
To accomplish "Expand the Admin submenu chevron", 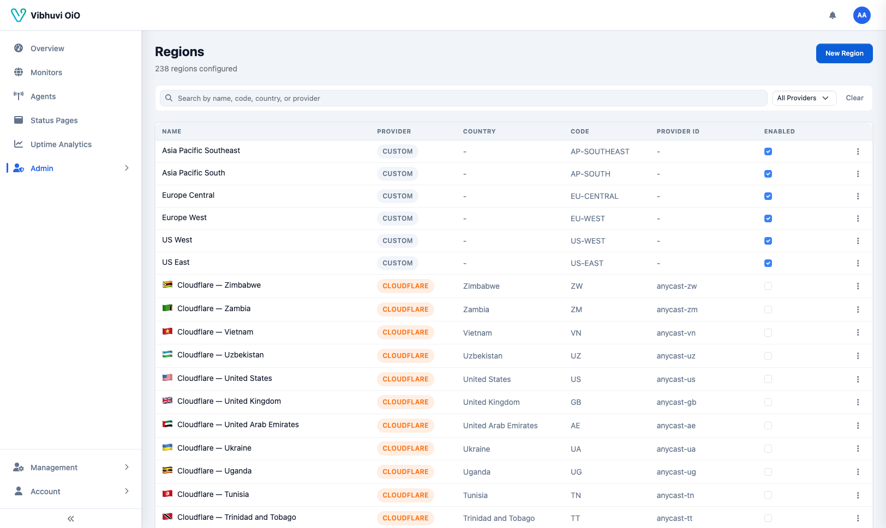I will point(127,168).
